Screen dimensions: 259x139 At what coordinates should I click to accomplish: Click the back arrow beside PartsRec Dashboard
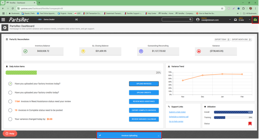(5, 28)
